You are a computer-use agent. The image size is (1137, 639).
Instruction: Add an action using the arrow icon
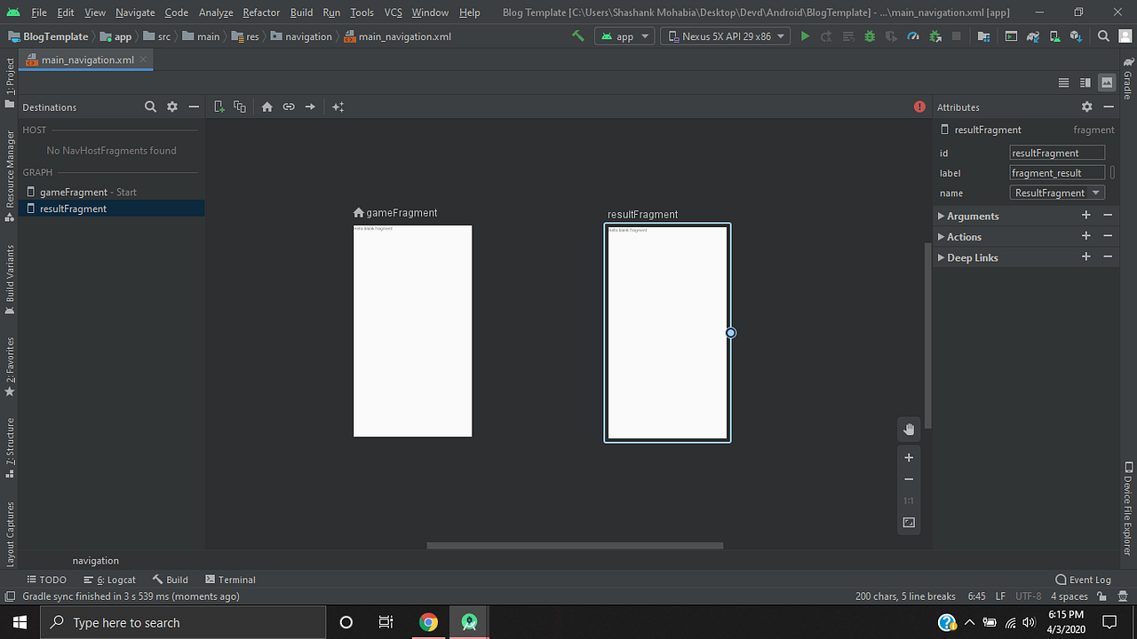click(310, 106)
